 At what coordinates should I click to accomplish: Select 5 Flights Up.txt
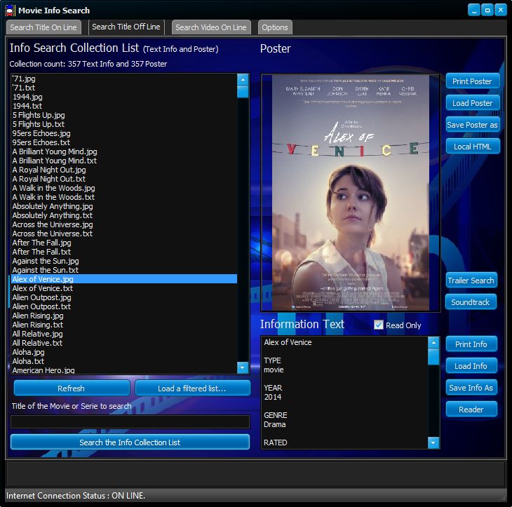click(124, 124)
